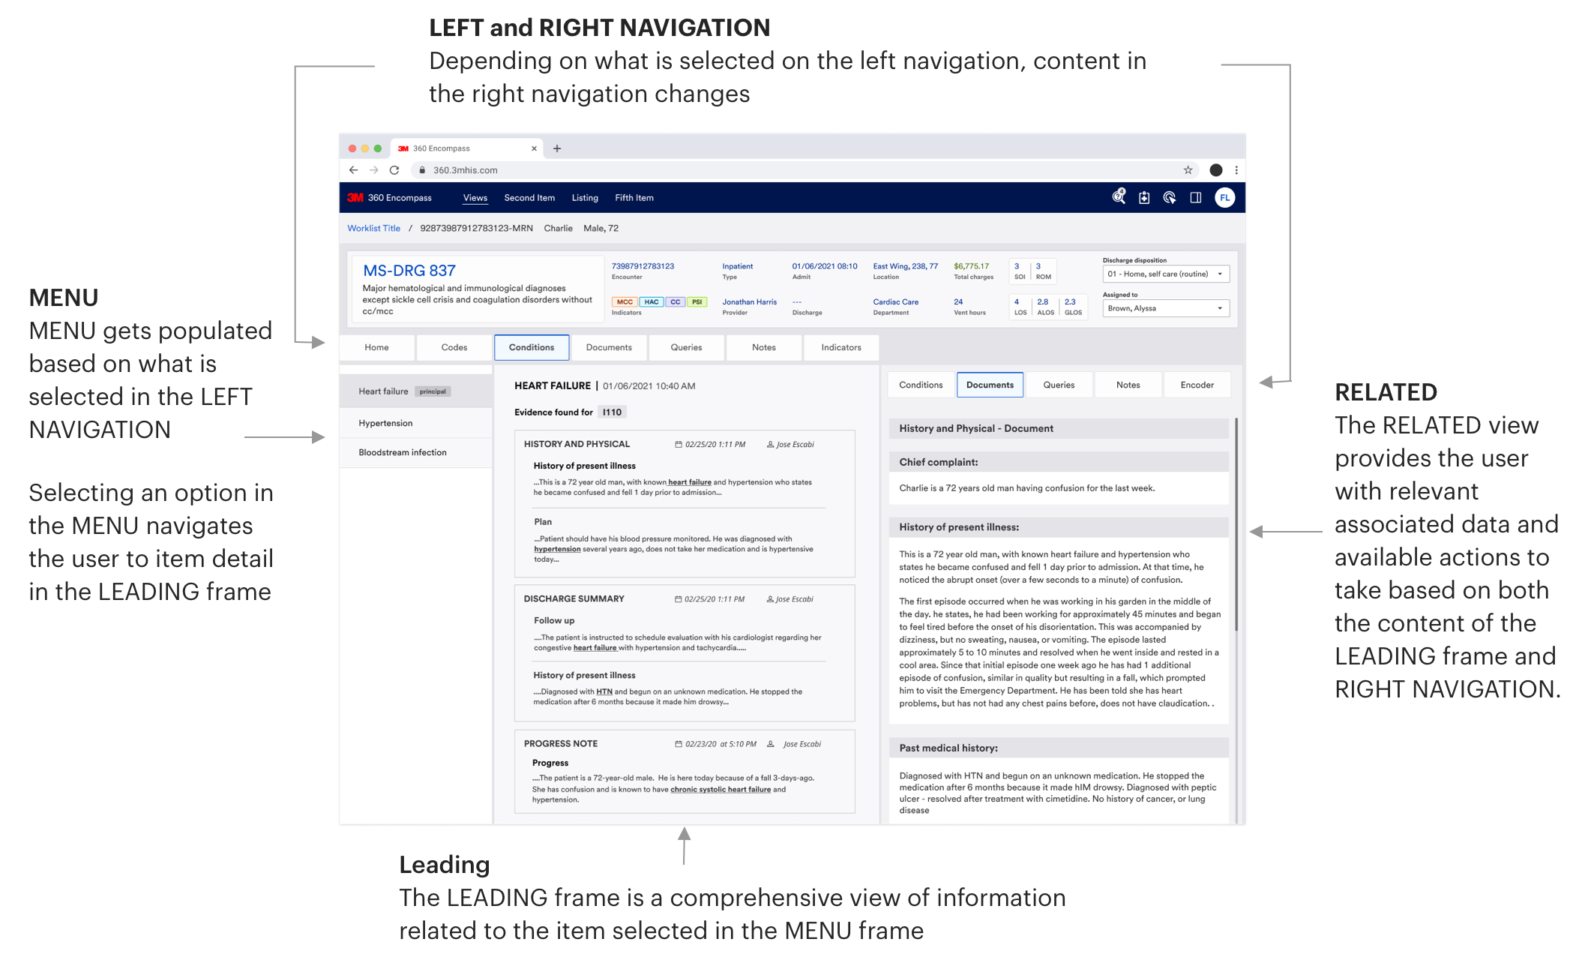This screenshot has width=1573, height=957.
Task: Toggle the side panel layout icon
Action: click(1196, 198)
